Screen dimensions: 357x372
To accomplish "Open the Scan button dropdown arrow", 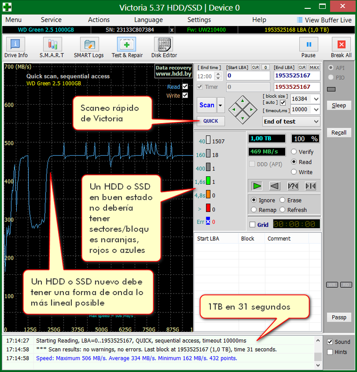I will click(x=221, y=105).
